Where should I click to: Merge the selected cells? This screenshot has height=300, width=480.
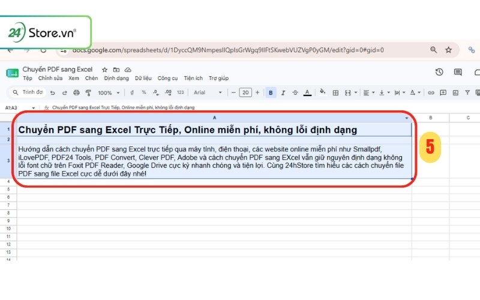pyautogui.click(x=348, y=92)
